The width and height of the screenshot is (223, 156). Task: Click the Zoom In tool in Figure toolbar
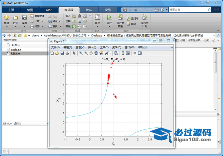click(x=81, y=53)
